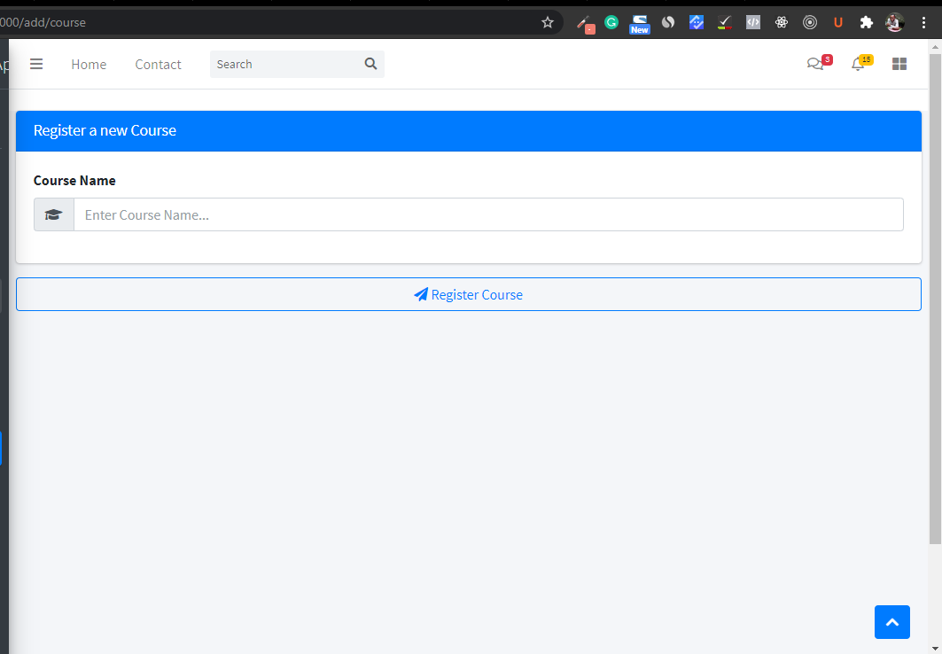Screen dimensions: 942x654
Task: Open the notifications bell with 15 alerts
Action: click(x=858, y=63)
